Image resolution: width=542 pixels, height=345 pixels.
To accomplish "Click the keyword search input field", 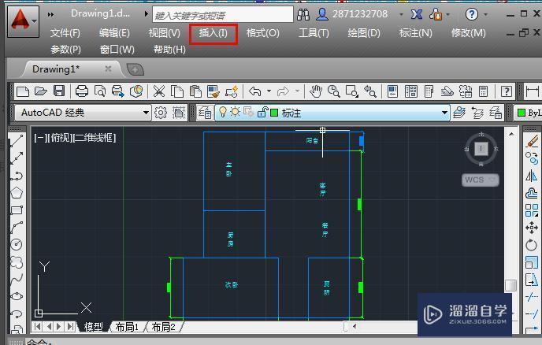I will tap(223, 15).
